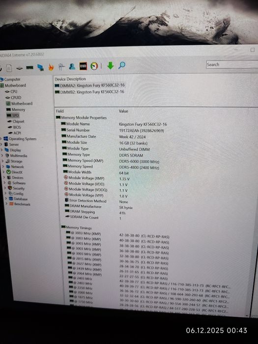
Task: Click the green download arrow icon
Action: point(111,65)
